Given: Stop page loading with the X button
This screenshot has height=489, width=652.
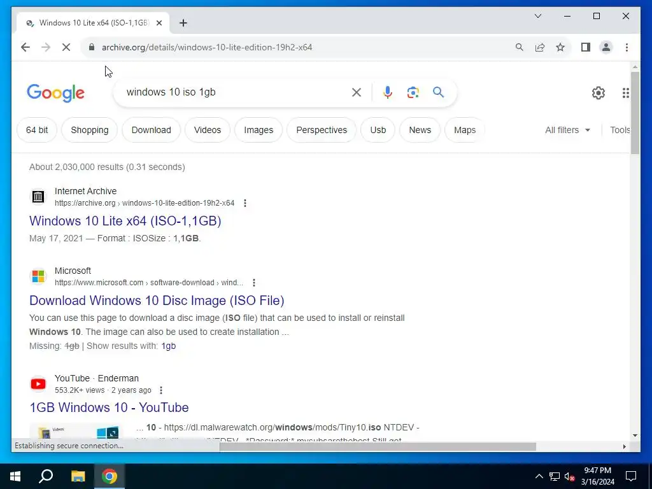Looking at the screenshot, I should 66,47.
